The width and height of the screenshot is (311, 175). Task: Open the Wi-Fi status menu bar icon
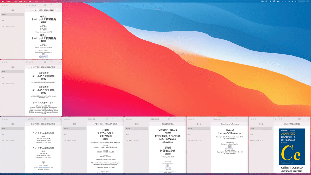click(x=286, y=1)
